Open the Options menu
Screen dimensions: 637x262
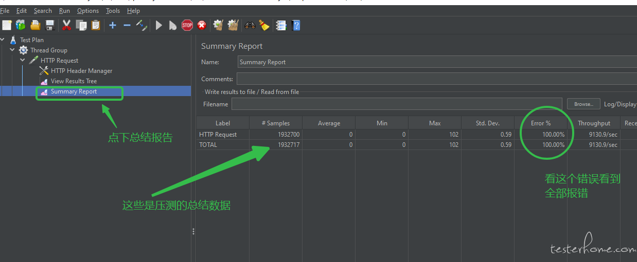[88, 10]
